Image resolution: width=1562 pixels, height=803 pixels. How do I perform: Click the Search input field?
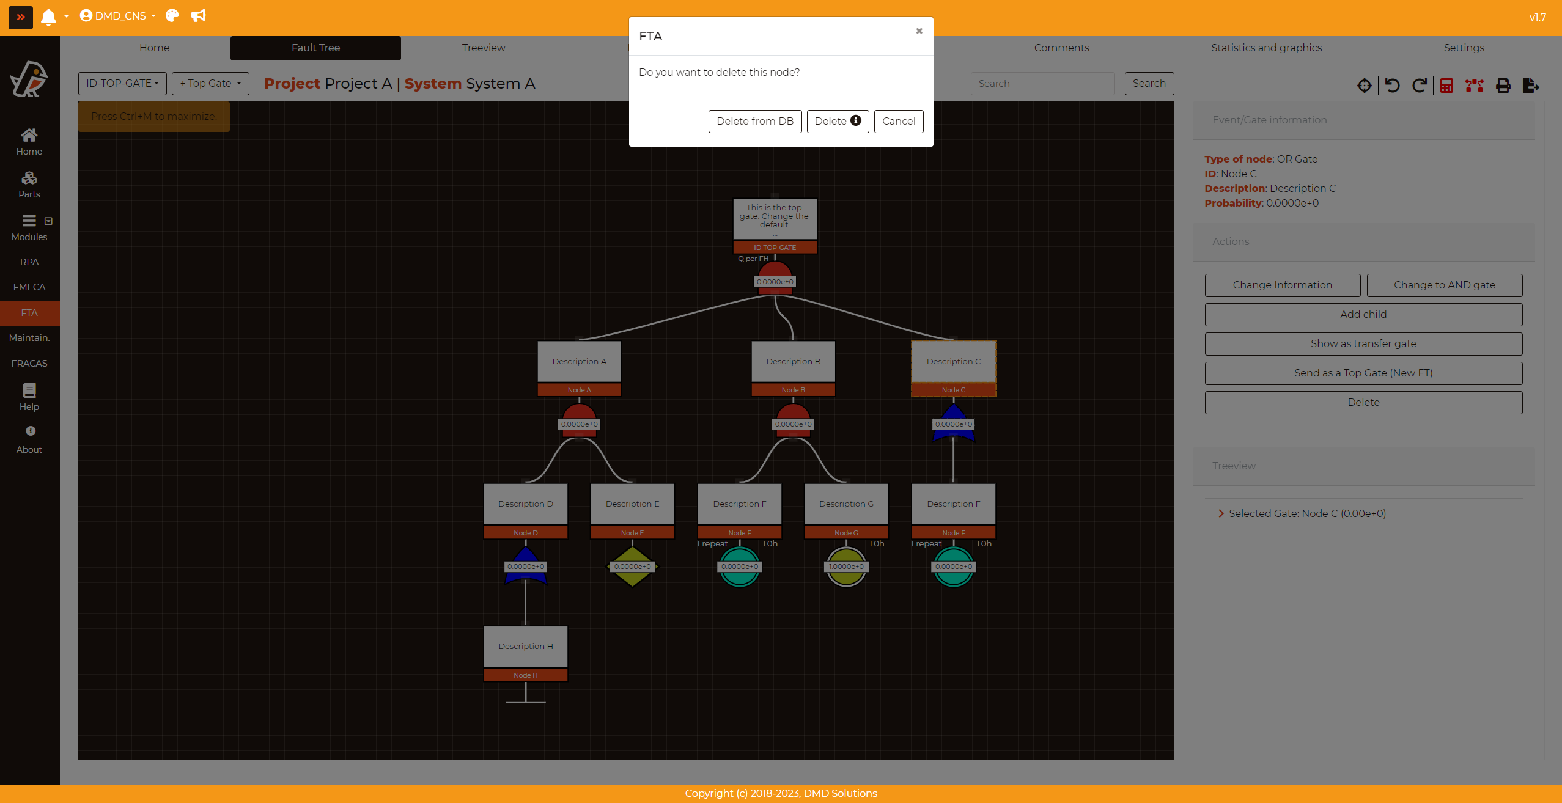[1042, 84]
